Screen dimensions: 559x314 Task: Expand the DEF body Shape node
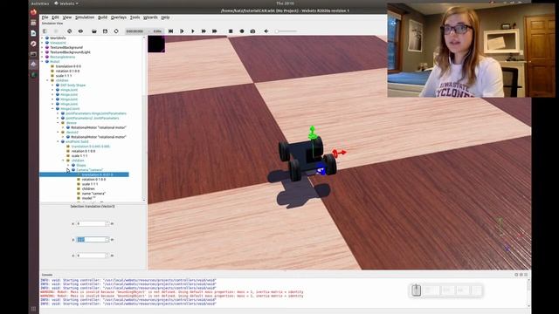[x=52, y=85]
